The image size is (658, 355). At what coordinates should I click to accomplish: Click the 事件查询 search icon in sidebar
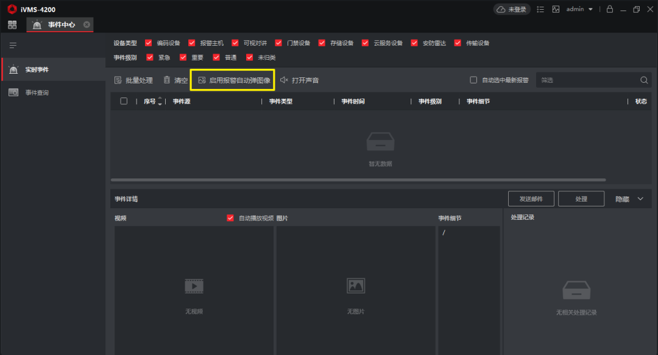pos(13,93)
